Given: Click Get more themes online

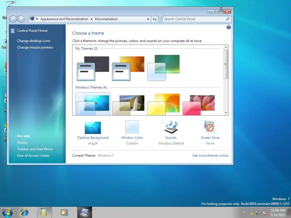Looking at the screenshot, I should 211,155.
